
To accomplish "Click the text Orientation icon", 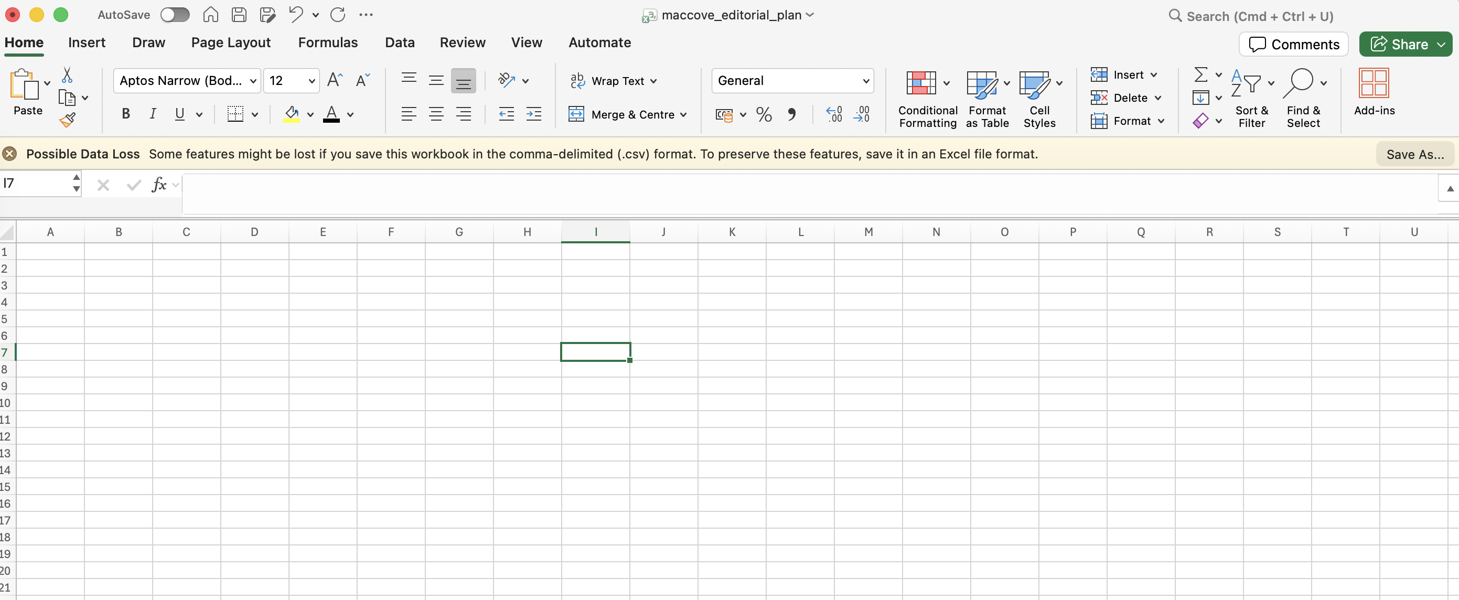I will pos(506,80).
